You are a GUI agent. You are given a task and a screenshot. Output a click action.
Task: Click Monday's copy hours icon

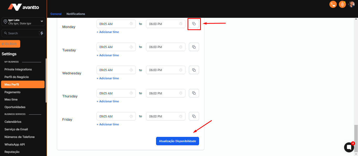click(x=194, y=24)
